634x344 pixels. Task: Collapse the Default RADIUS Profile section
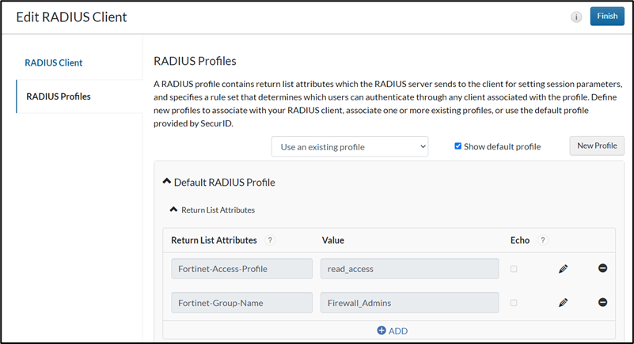pyautogui.click(x=166, y=182)
